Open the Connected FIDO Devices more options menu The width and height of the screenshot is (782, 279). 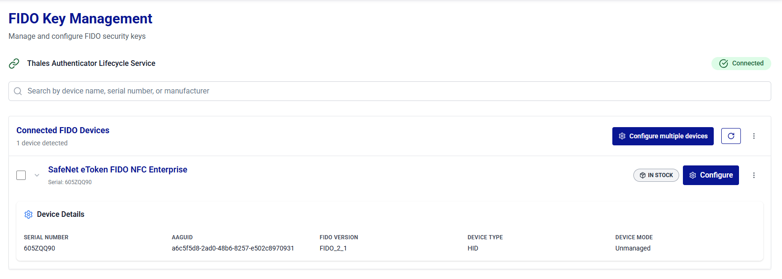coord(754,136)
